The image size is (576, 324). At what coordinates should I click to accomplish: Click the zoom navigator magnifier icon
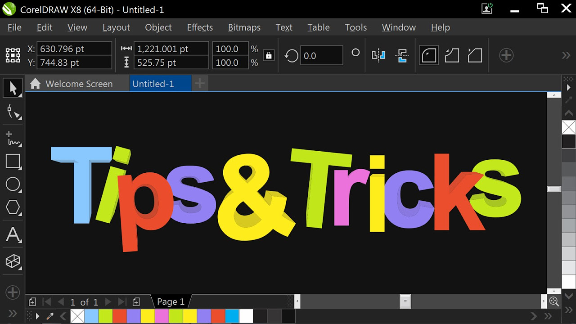tap(554, 302)
